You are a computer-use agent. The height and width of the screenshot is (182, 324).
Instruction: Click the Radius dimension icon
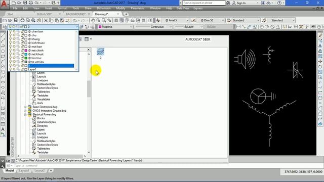coord(262,27)
